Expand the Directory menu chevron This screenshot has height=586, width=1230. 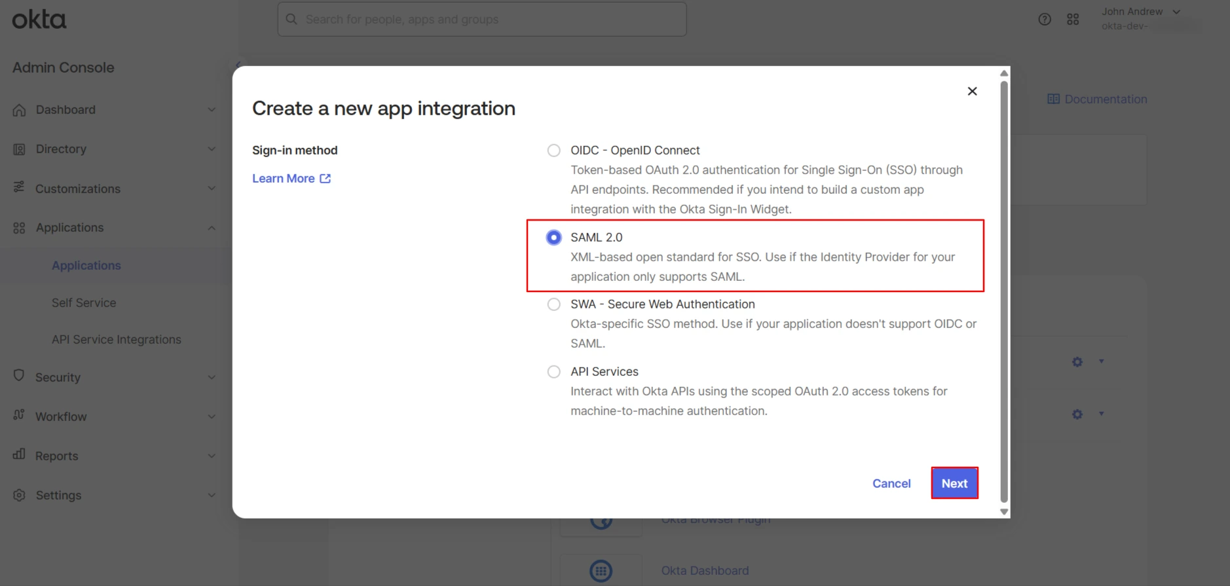pyautogui.click(x=212, y=149)
